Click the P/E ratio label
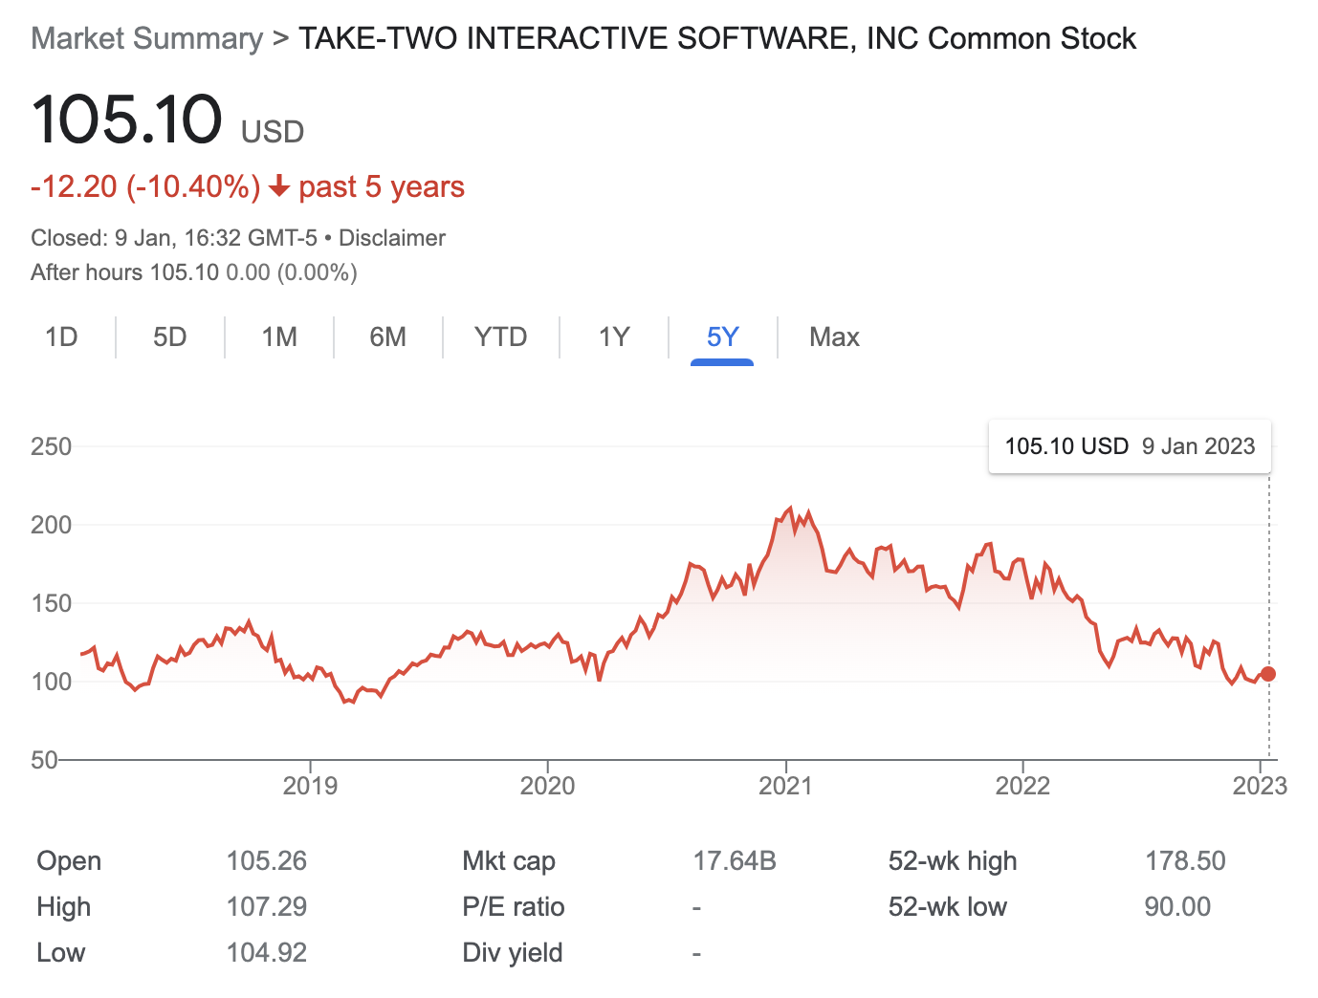This screenshot has height=998, width=1318. point(513,907)
